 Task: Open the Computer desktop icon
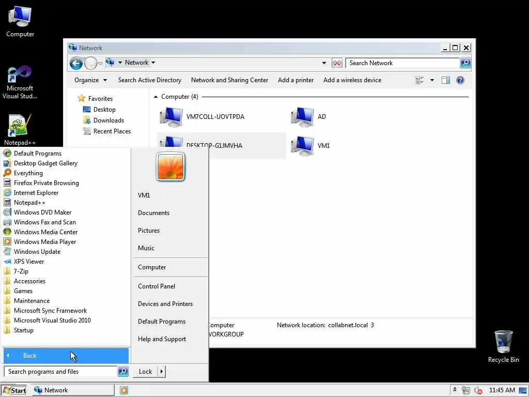click(20, 21)
